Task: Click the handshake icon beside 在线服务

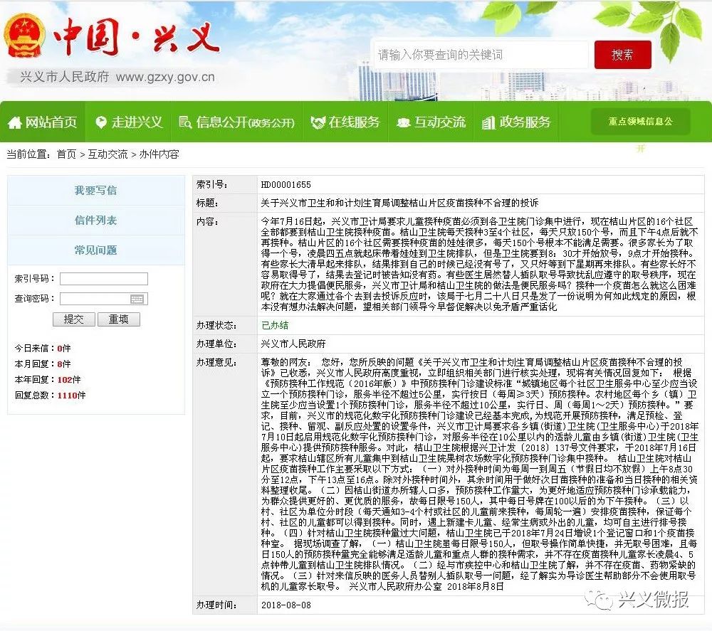Action: (318, 122)
